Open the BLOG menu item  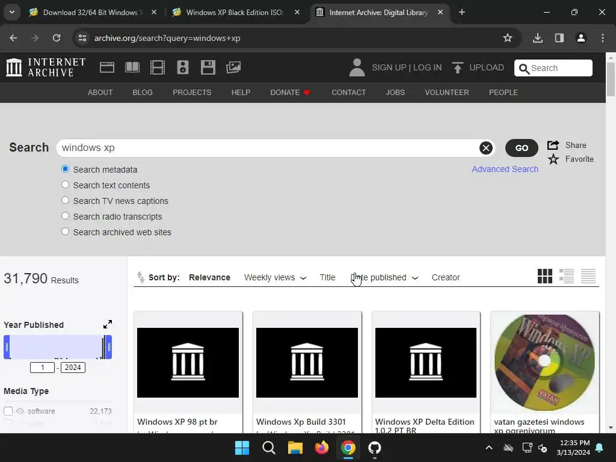click(143, 92)
